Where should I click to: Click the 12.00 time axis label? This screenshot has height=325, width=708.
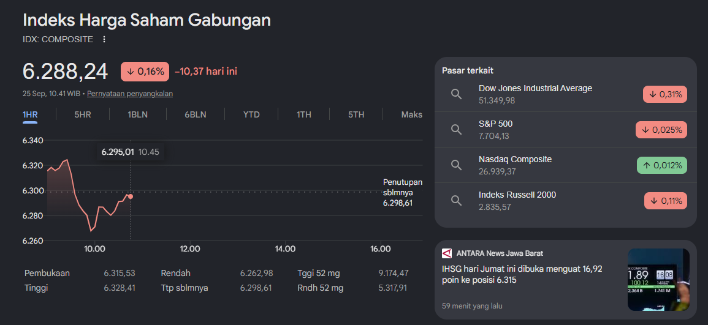[x=189, y=249]
